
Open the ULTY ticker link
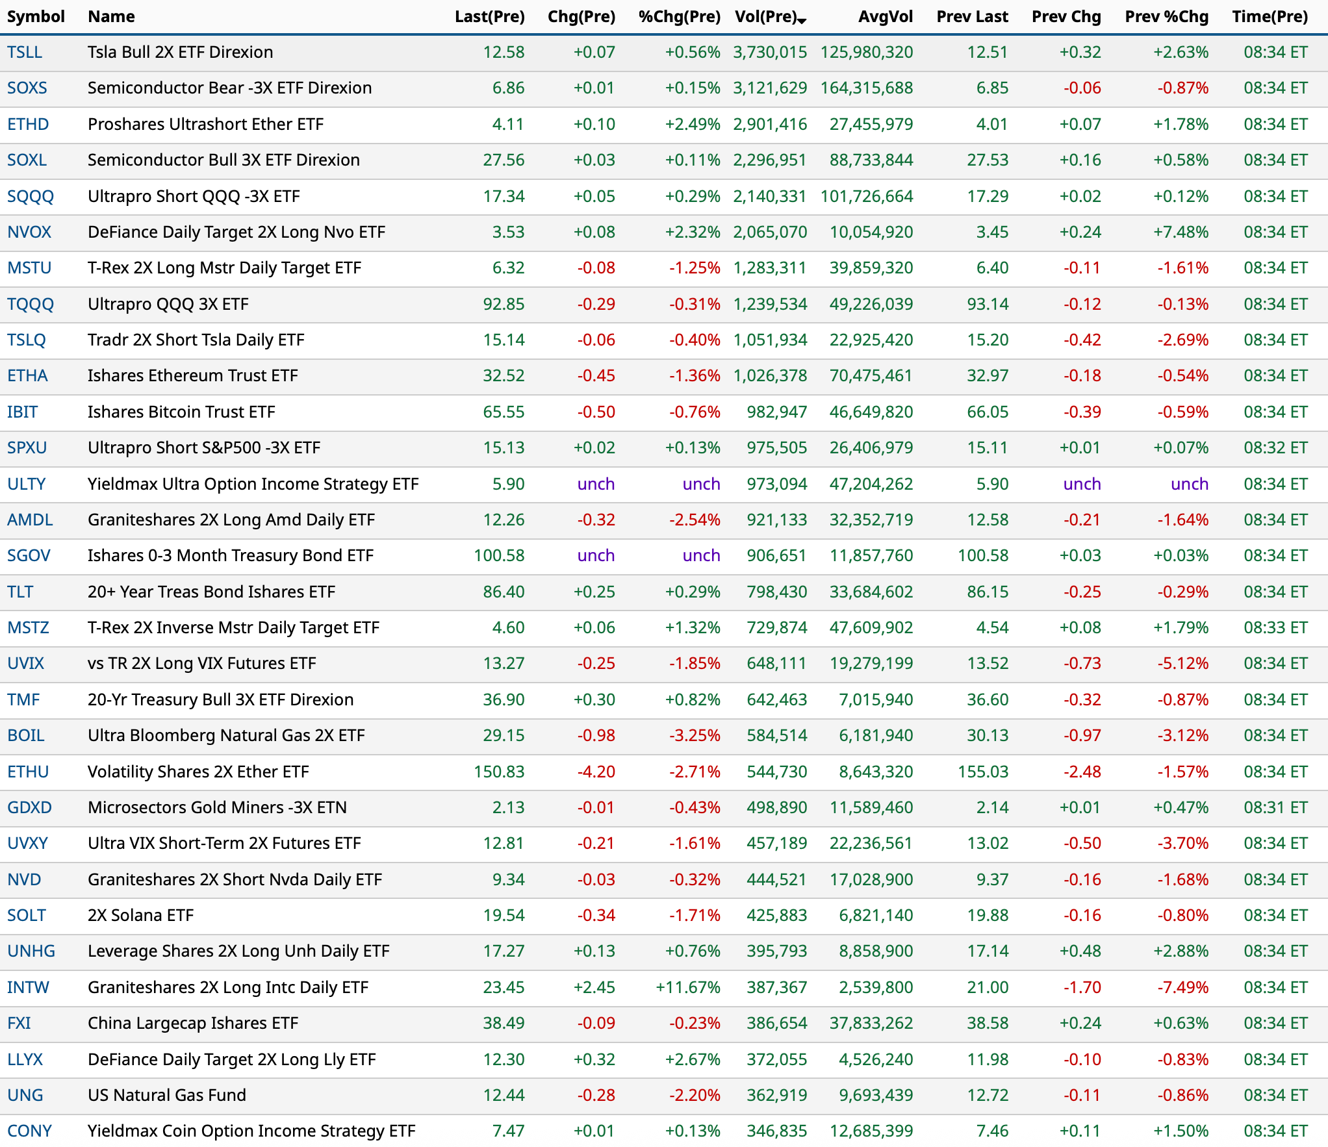pos(27,485)
